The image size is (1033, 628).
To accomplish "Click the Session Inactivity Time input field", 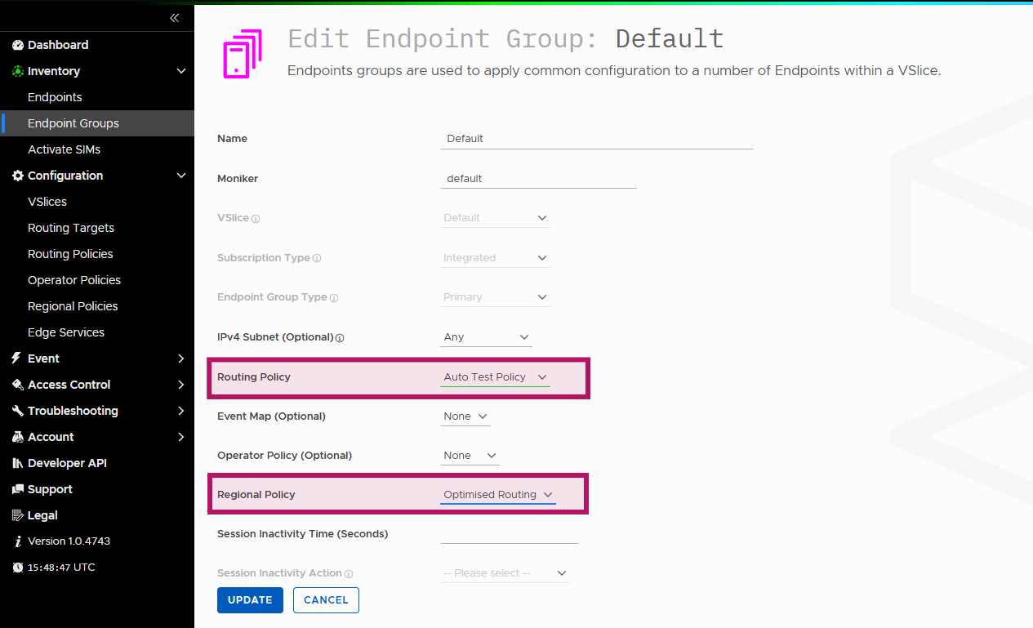I will 510,534.
